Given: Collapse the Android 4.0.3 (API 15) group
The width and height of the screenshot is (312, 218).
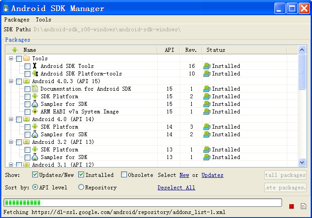Looking at the screenshot, I should tap(11, 81).
